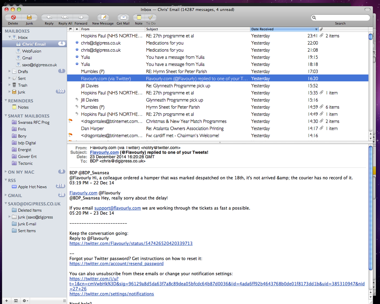Forward the selected message
The image size is (380, 304).
(81, 17)
